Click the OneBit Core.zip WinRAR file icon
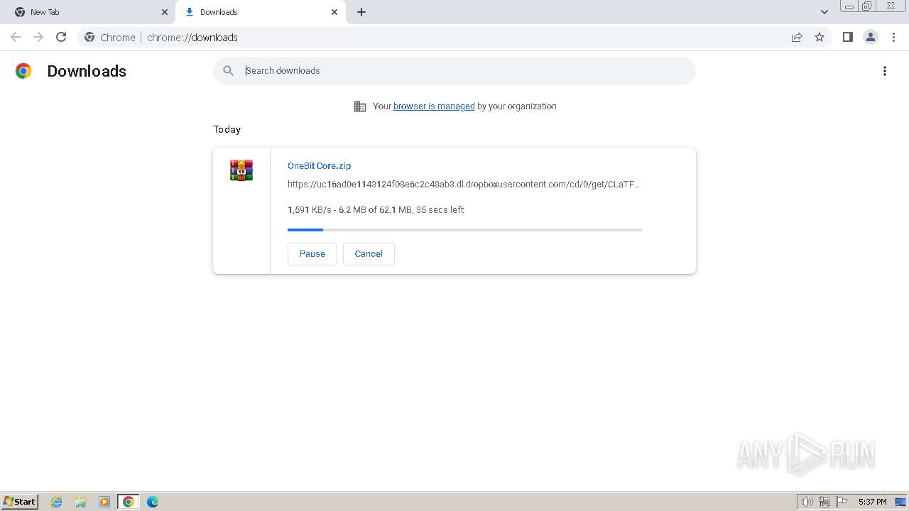The image size is (909, 511). [x=241, y=170]
